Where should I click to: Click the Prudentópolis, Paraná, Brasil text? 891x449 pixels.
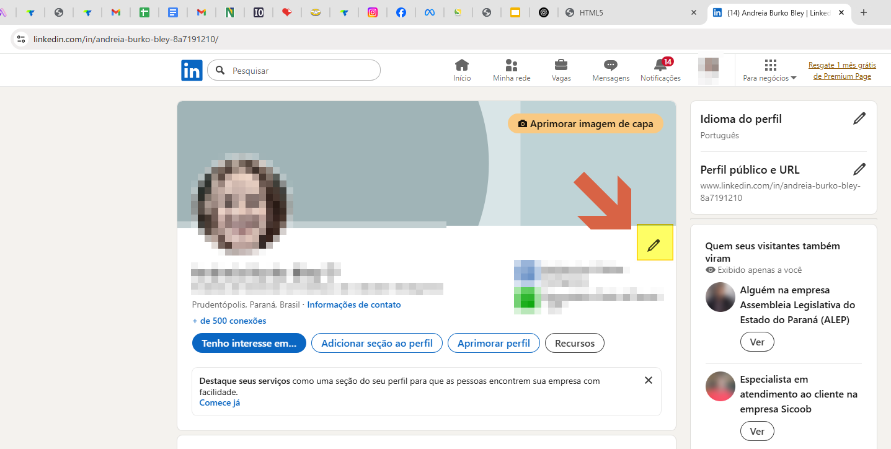coord(246,305)
